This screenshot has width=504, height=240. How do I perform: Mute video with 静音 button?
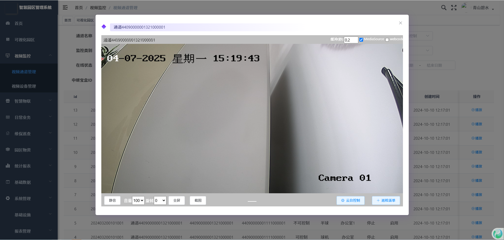pyautogui.click(x=112, y=201)
